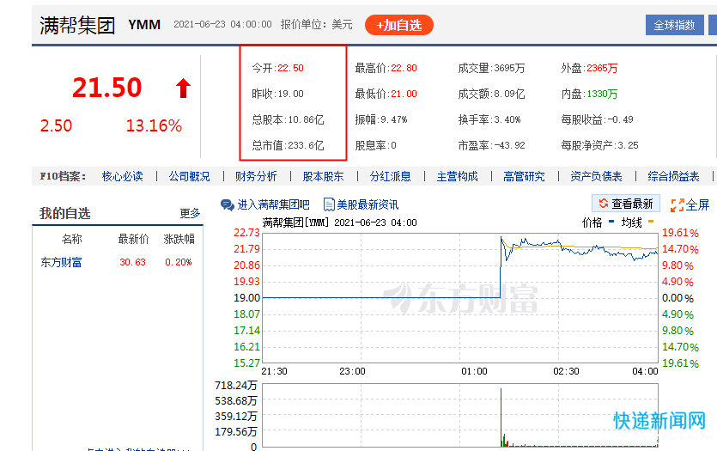Image resolution: width=717 pixels, height=451 pixels.
Task: Click the 成交额 8.09亿 entry
Action: pyautogui.click(x=491, y=94)
